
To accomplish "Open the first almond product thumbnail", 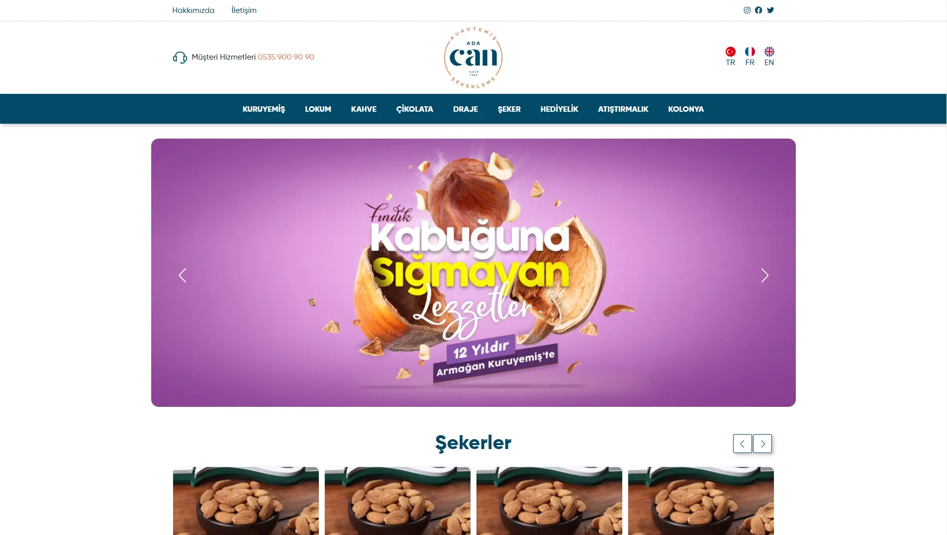I will [246, 501].
